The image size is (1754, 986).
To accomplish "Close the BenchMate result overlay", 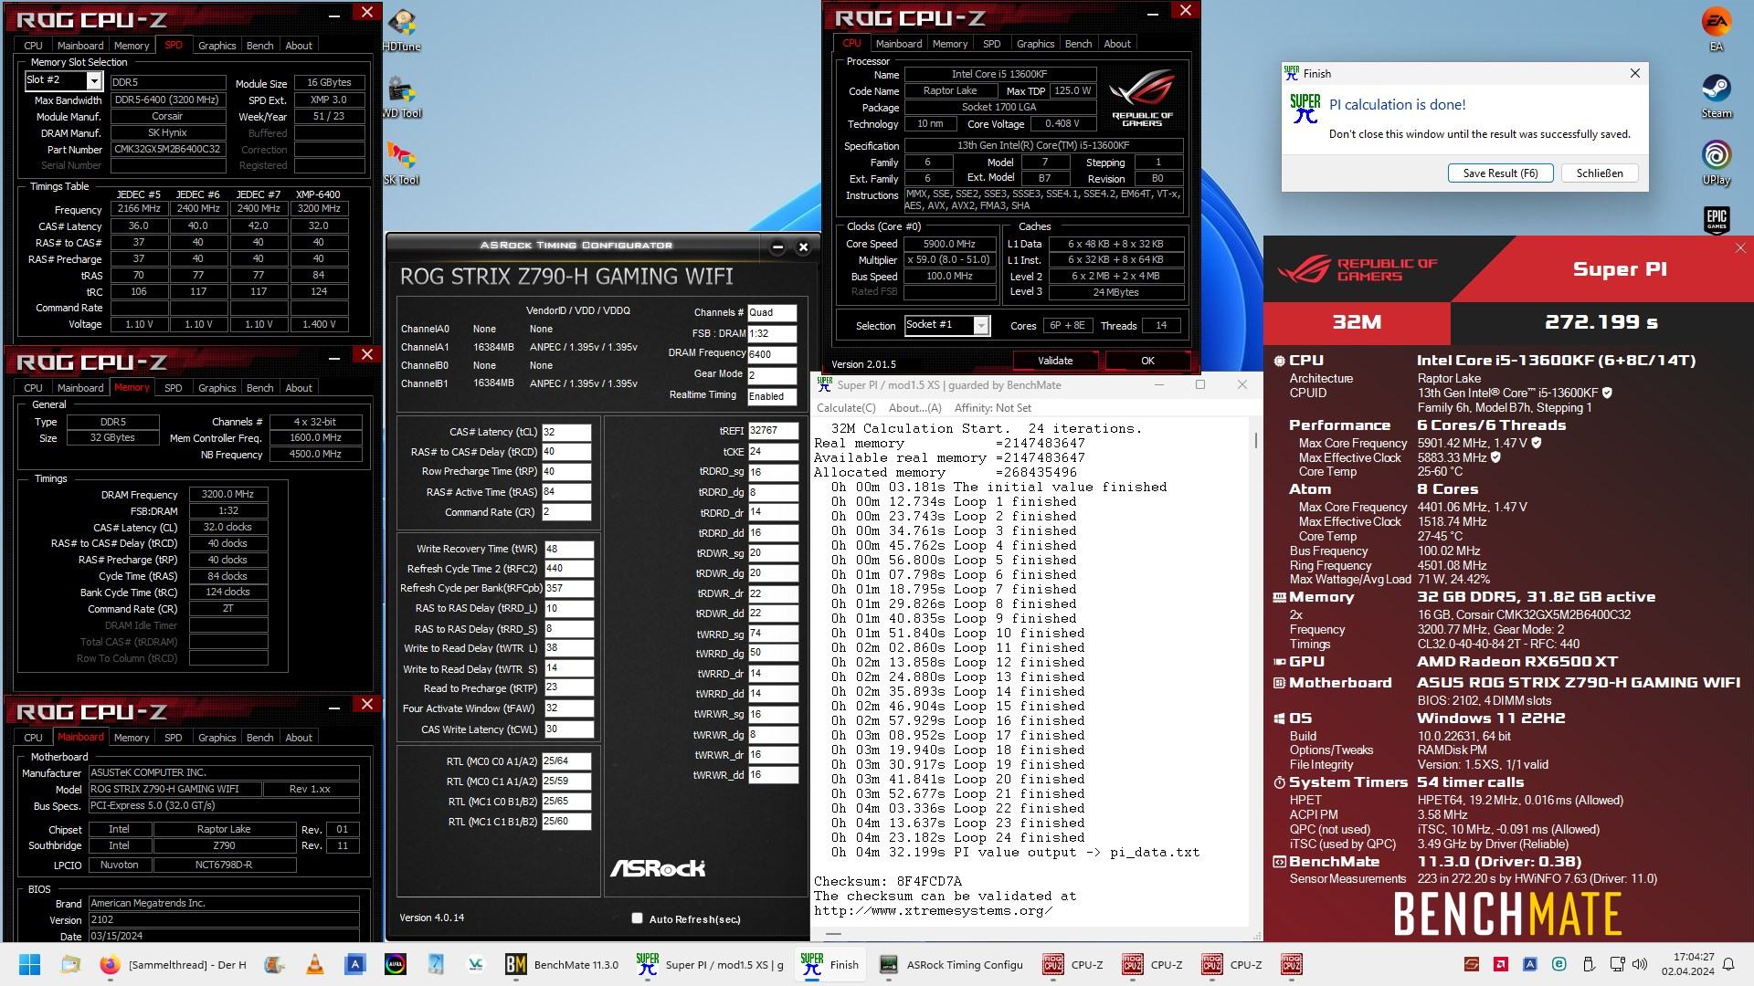I will pyautogui.click(x=1740, y=248).
